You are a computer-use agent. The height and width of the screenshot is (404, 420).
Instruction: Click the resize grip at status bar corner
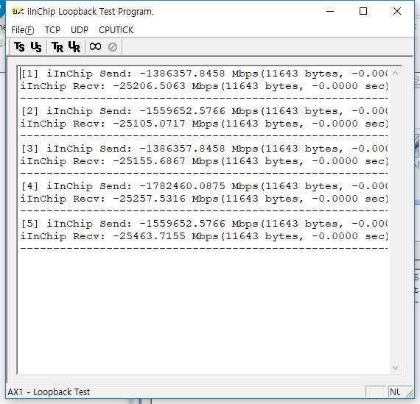coord(409,393)
